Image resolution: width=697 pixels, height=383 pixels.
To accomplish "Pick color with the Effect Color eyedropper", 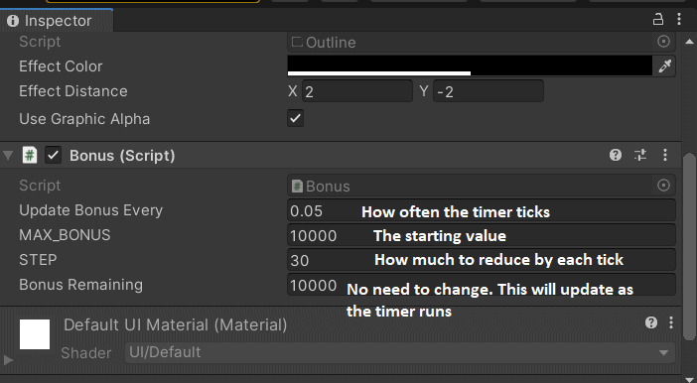I will [664, 66].
